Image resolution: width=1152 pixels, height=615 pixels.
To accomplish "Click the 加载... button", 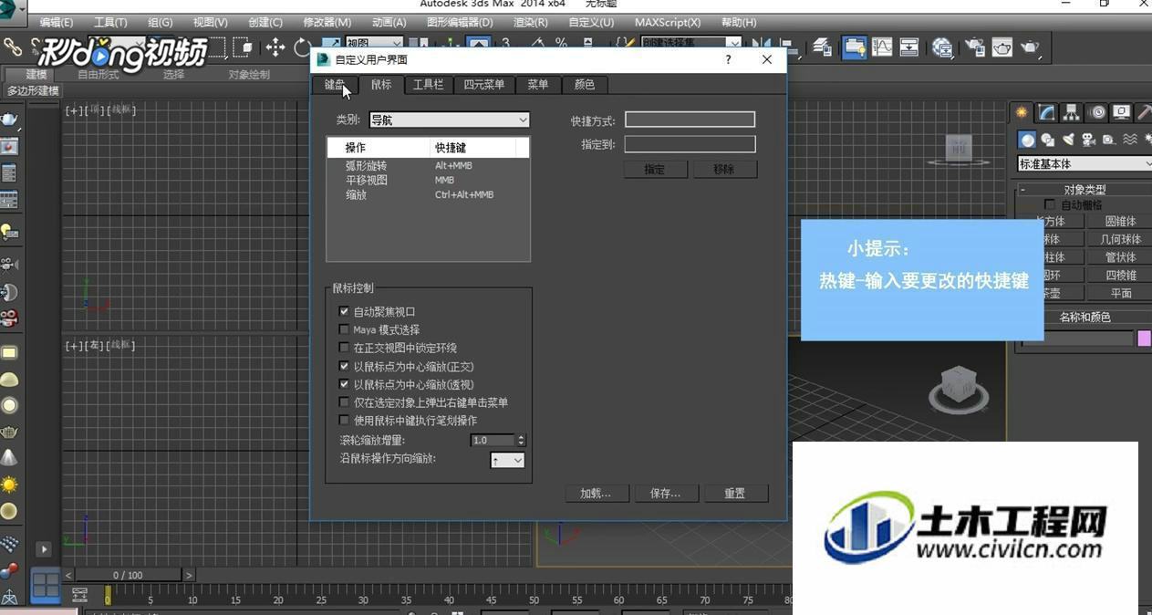I will (596, 494).
